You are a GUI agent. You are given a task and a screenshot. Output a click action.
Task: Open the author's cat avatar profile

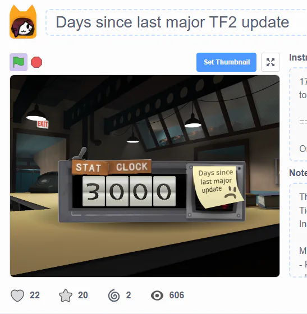tap(23, 22)
